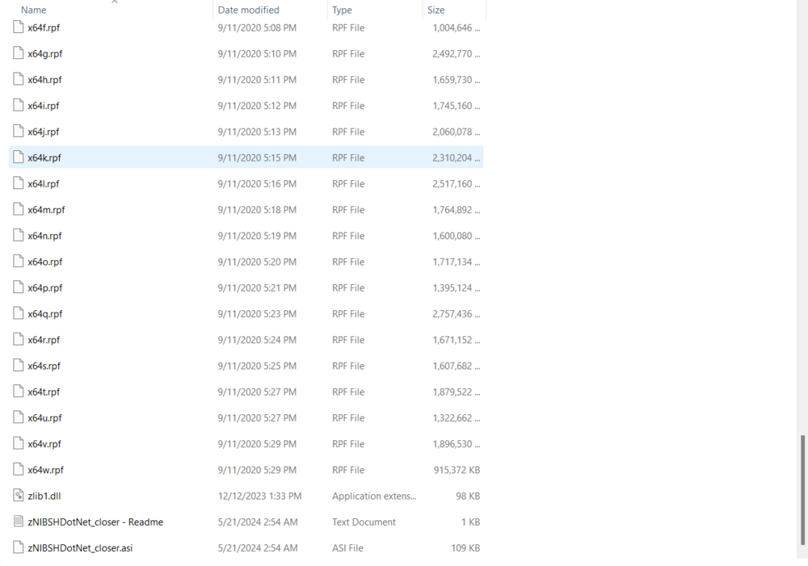Sort files by the Type column header
Viewport: 808px width, 566px height.
[342, 9]
